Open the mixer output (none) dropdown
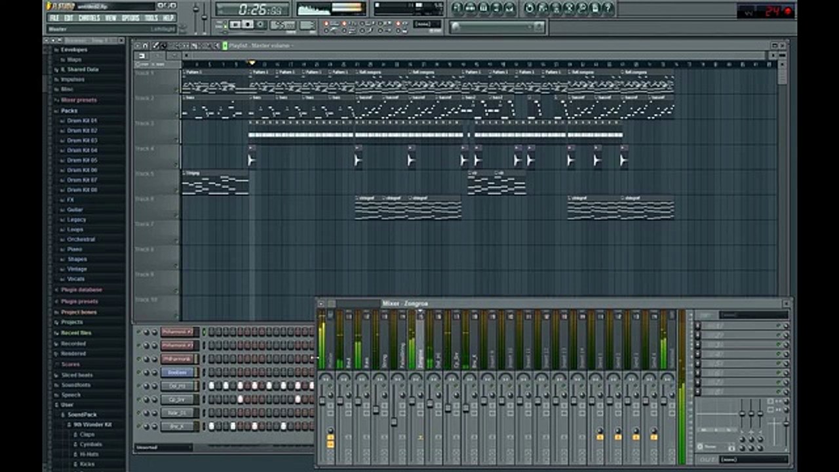Viewport: 839px width, 472px height. click(753, 460)
